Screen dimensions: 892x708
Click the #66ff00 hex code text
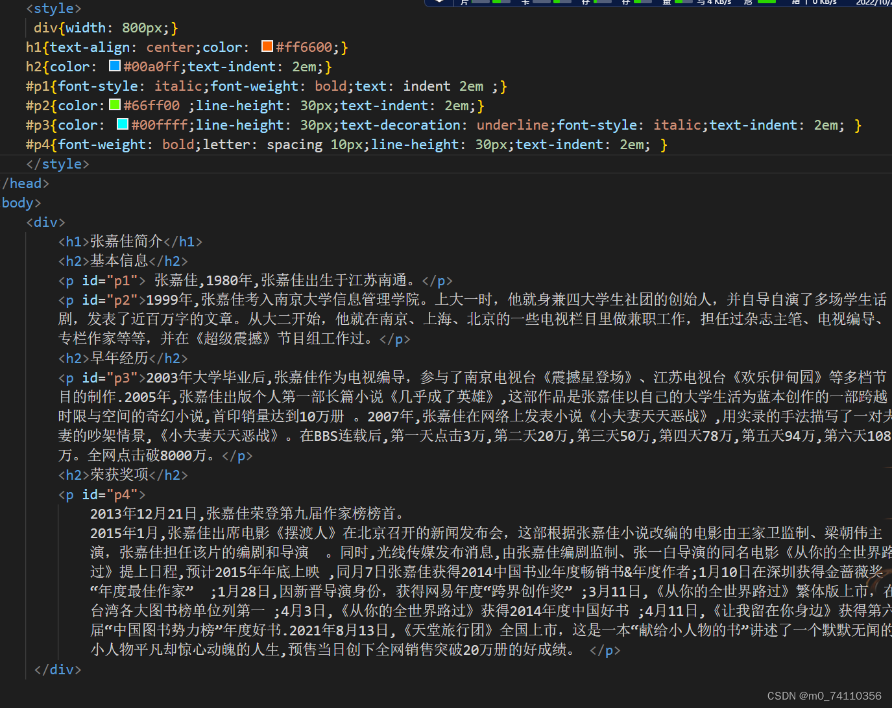click(152, 106)
